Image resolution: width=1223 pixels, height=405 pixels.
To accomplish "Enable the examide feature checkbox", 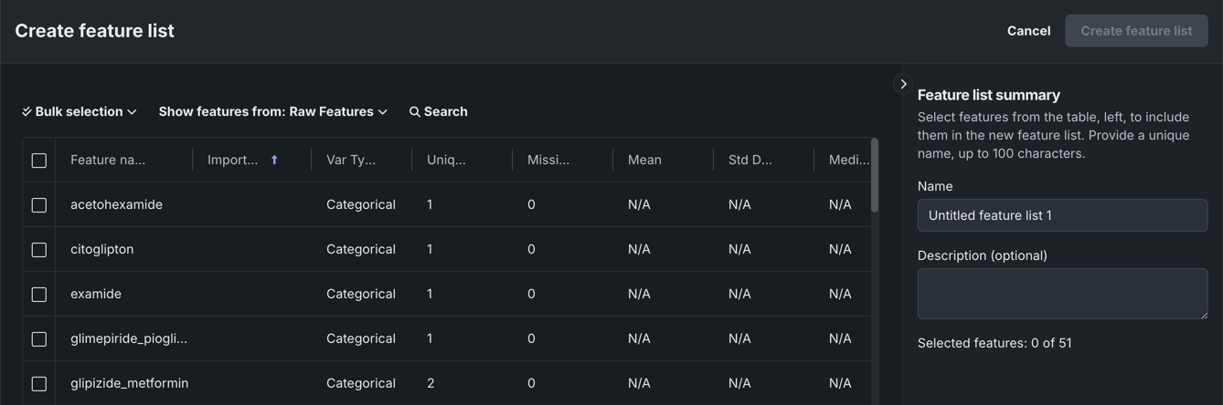I will pos(39,295).
